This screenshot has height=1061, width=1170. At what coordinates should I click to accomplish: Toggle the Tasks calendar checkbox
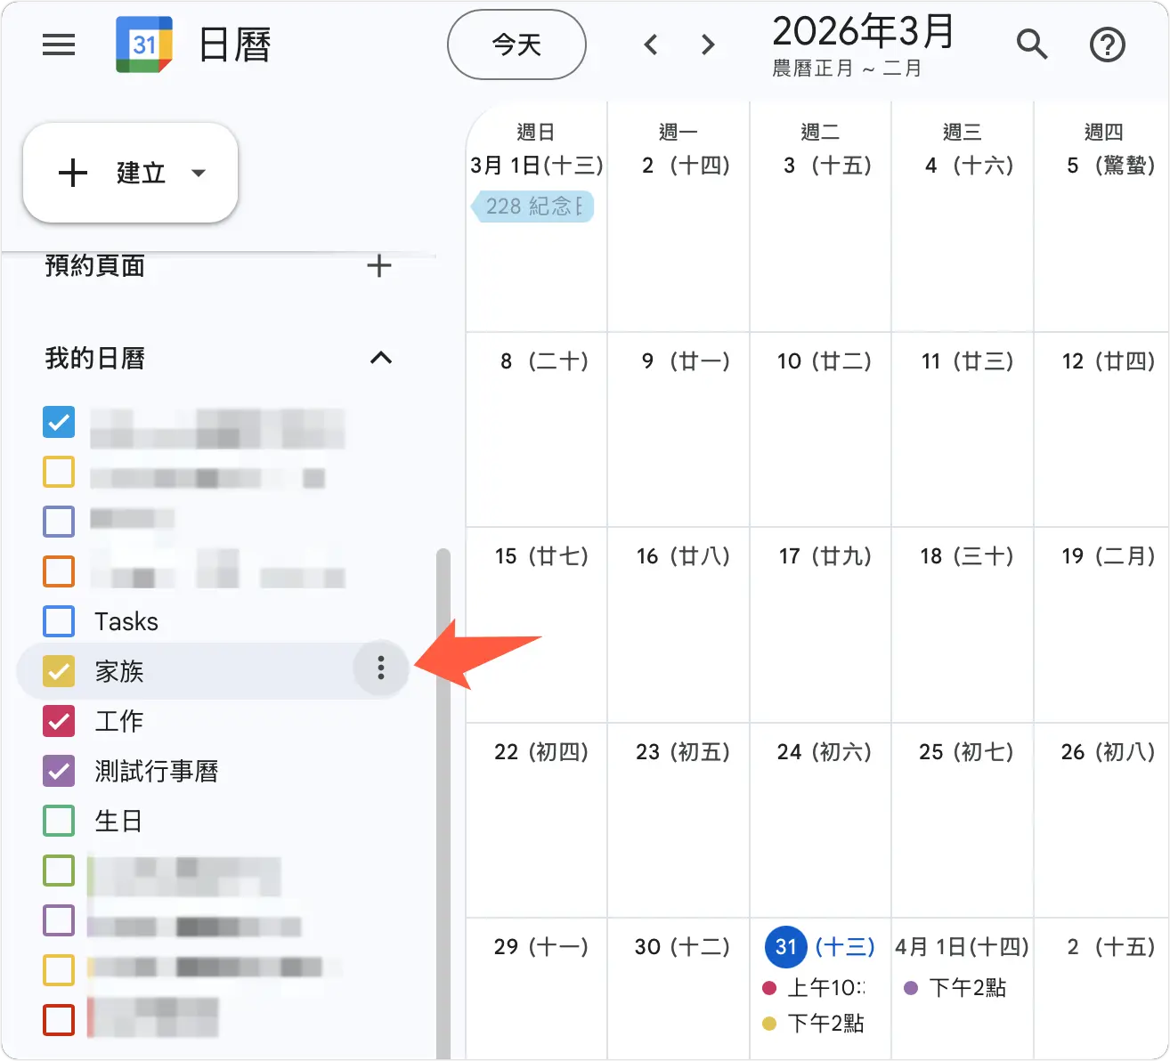[x=59, y=621]
